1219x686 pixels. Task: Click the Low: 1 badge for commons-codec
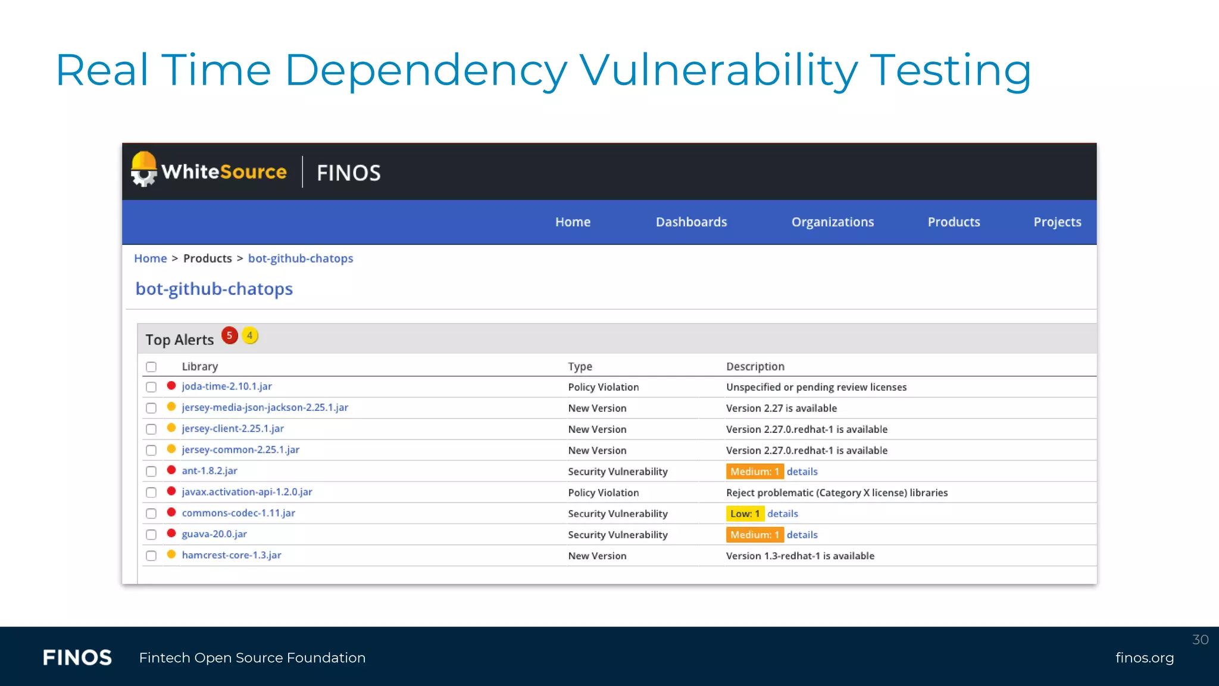[x=745, y=513]
